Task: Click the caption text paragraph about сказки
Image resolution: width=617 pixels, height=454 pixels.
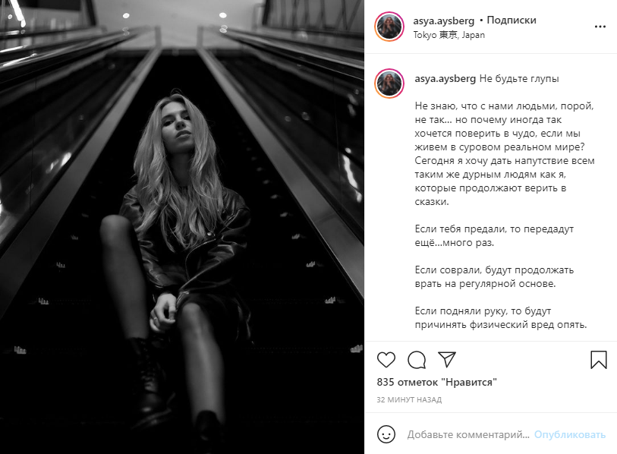Action: coord(504,153)
